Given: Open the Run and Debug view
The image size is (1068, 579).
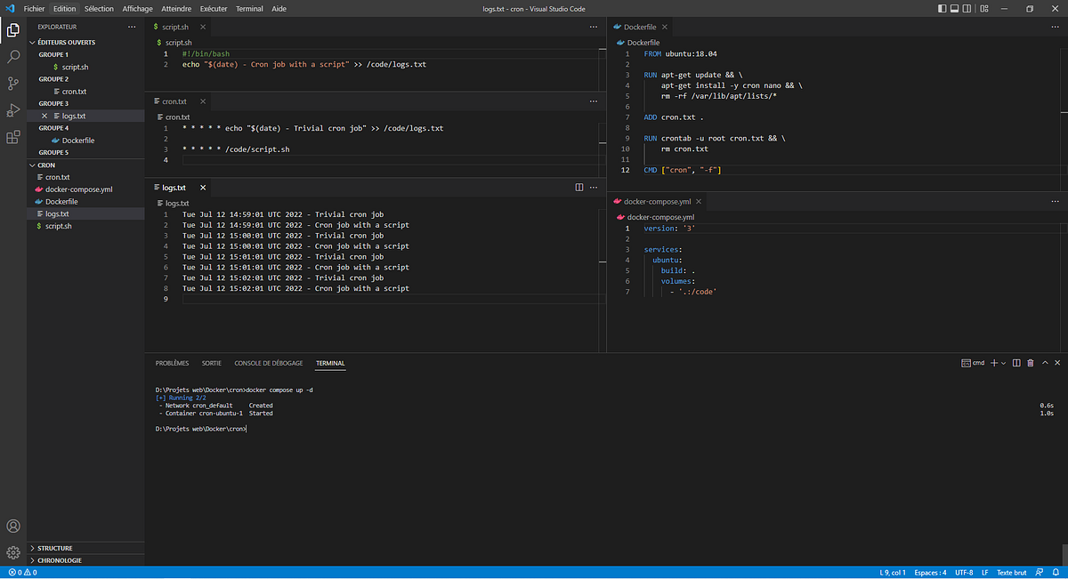Looking at the screenshot, I should click(12, 110).
